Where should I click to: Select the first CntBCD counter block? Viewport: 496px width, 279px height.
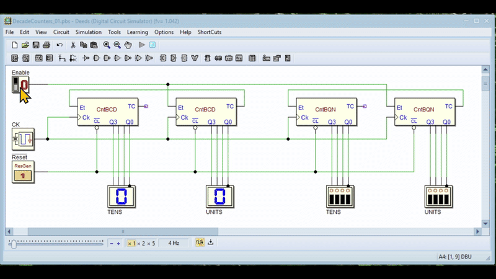107,112
